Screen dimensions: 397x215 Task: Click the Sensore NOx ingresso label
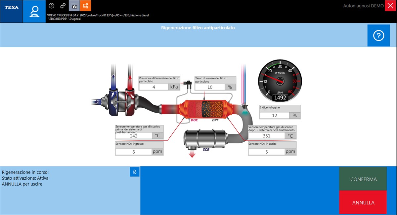pos(129,144)
